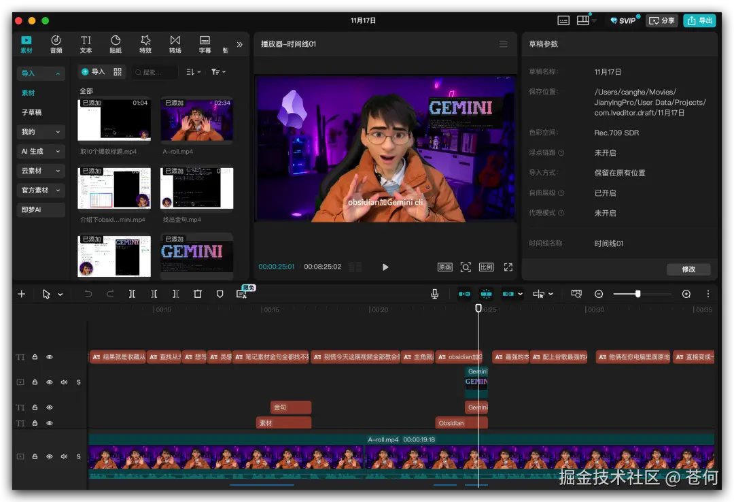Screen dimensions: 734x502
Task: Click the delete trash icon in timeline toolbar
Action: 198,294
